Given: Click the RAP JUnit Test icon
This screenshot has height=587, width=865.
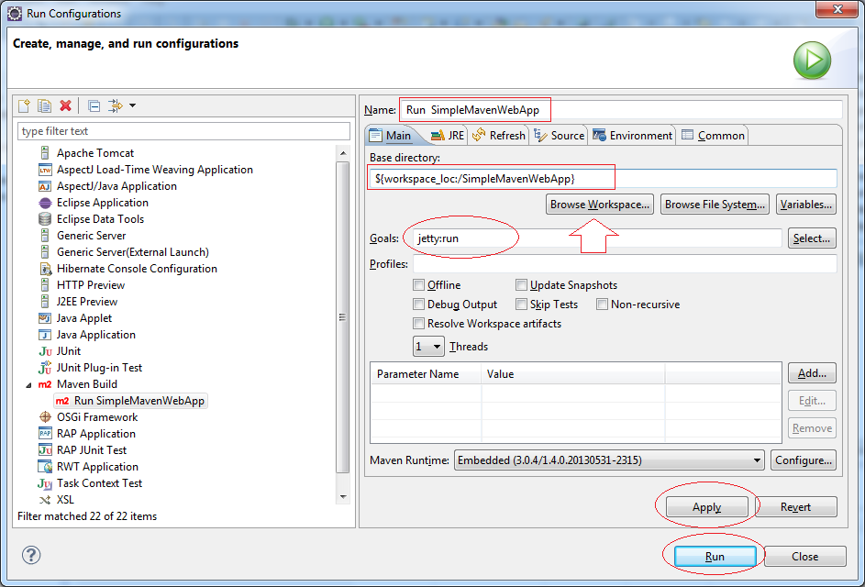Looking at the screenshot, I should click(45, 450).
